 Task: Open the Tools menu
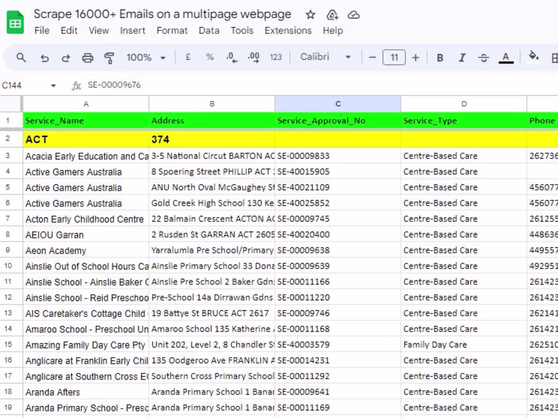[x=241, y=30]
